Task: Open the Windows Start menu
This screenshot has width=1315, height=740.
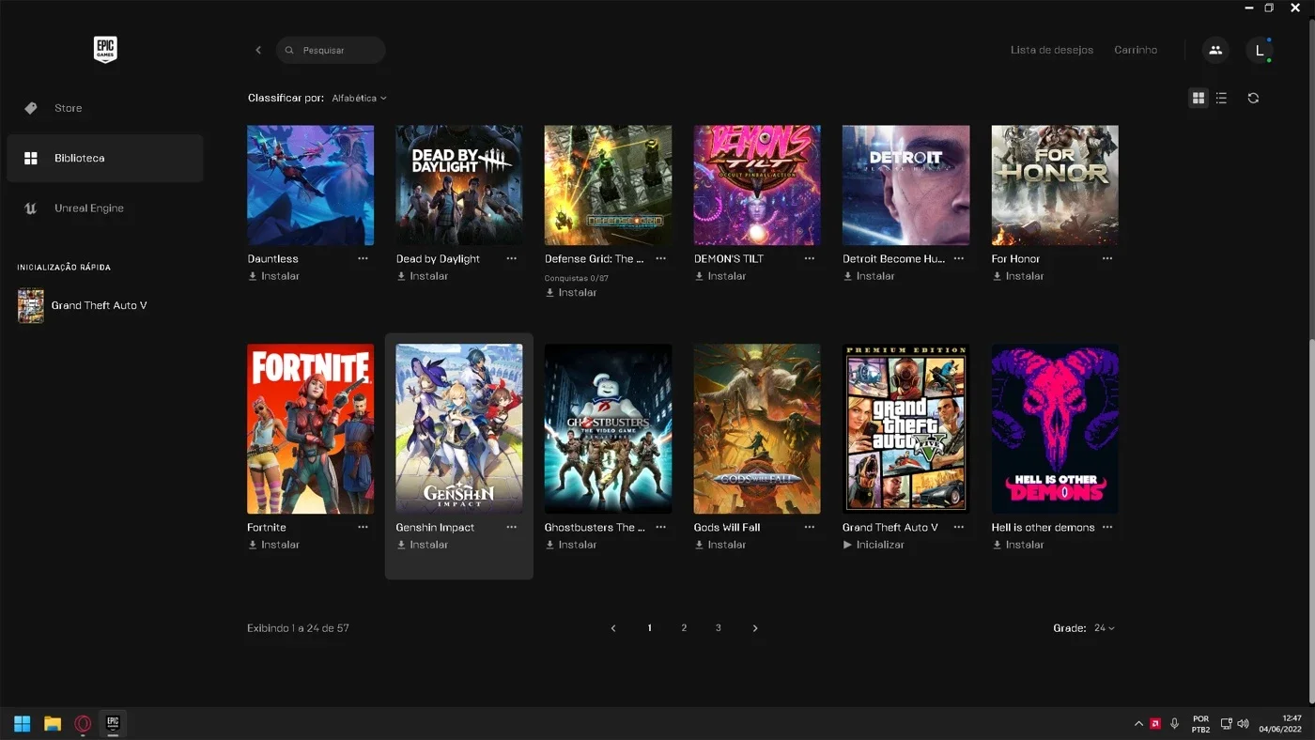Action: click(23, 723)
